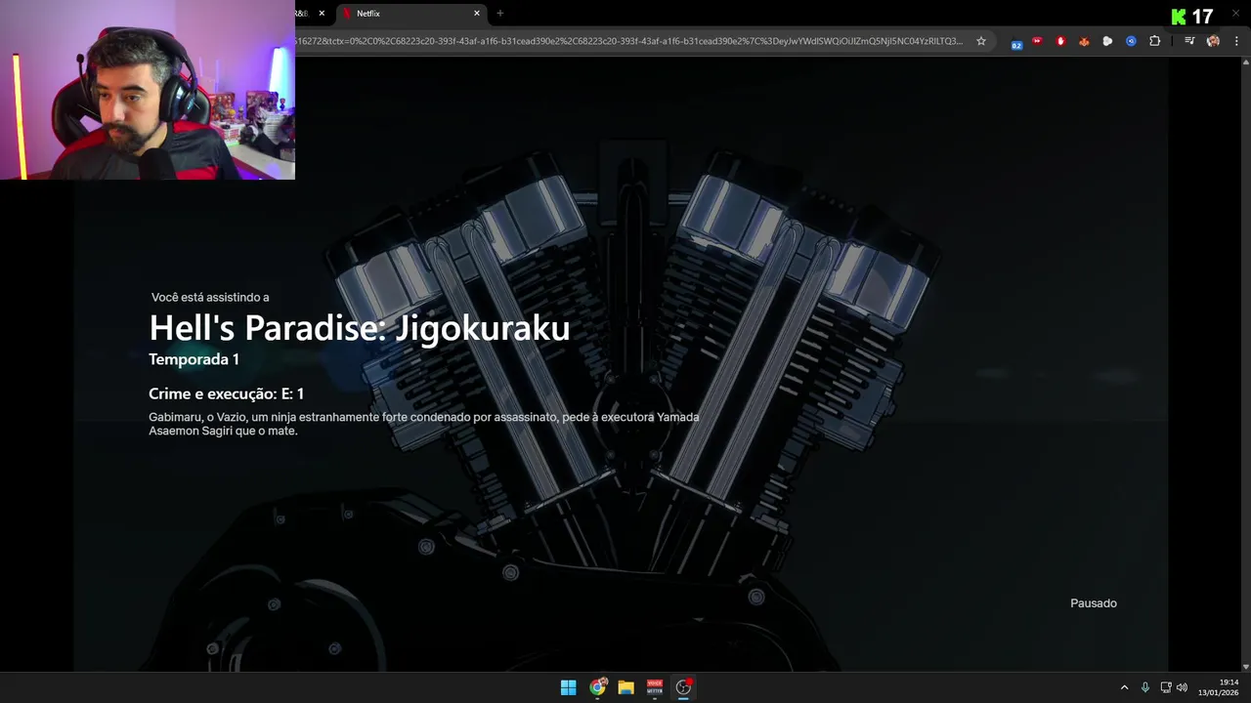The image size is (1251, 703).
Task: Open the volume tray icon
Action: [1182, 687]
